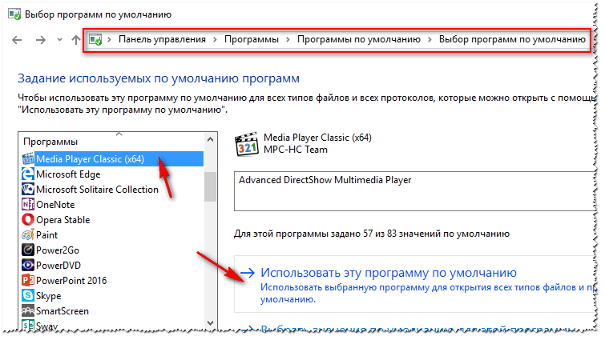Click the Media Player Classic list icon
The image size is (605, 340).
click(28, 158)
